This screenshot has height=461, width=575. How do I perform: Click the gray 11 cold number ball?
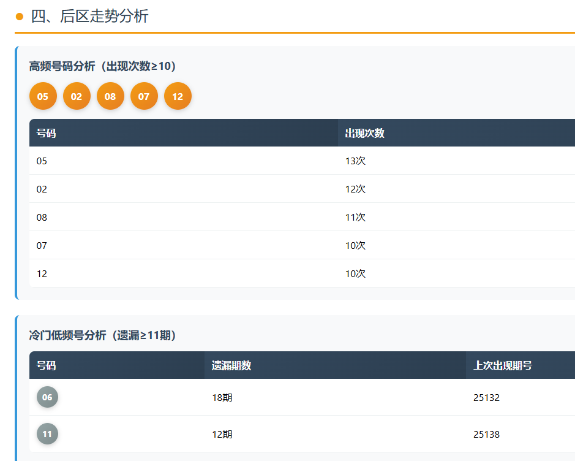pyautogui.click(x=47, y=434)
